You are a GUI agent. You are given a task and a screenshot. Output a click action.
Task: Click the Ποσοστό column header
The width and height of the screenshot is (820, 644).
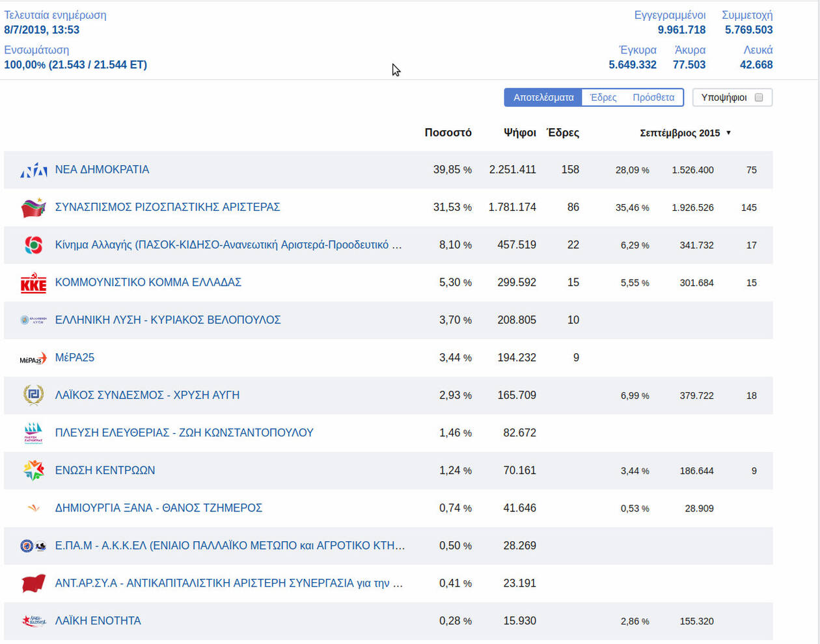(448, 133)
